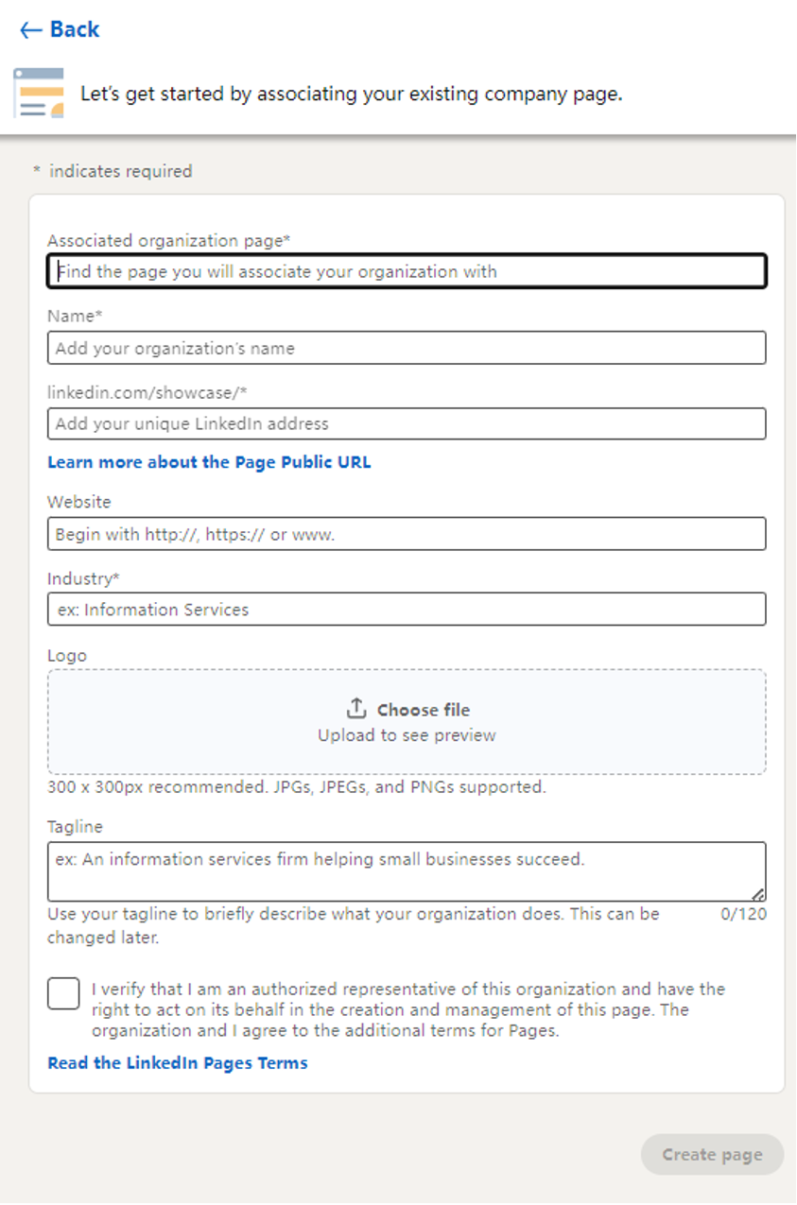Viewport: 797px width, 1205px height.
Task: Select the Website URL input field
Action: click(x=407, y=534)
